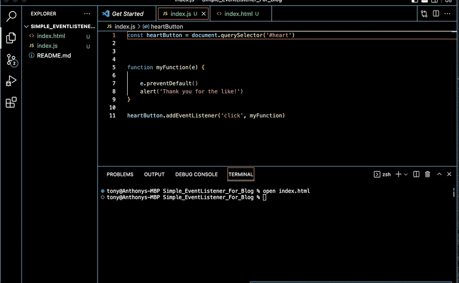
Task: Open the DEBUG CONSOLE panel tab
Action: (x=197, y=174)
